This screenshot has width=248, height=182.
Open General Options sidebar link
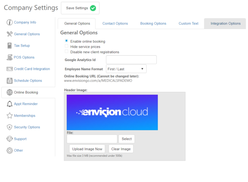click(27, 34)
